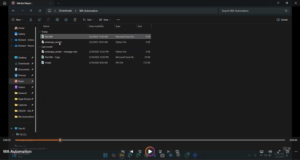
Task: Click the next track button
Action: click(x=168, y=152)
